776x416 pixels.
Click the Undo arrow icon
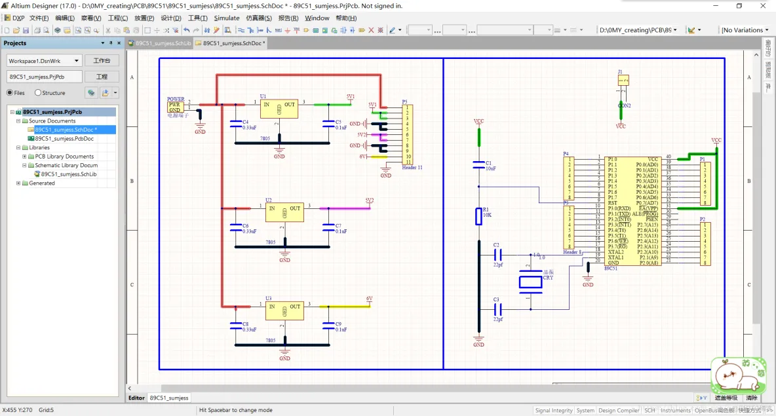coord(186,30)
